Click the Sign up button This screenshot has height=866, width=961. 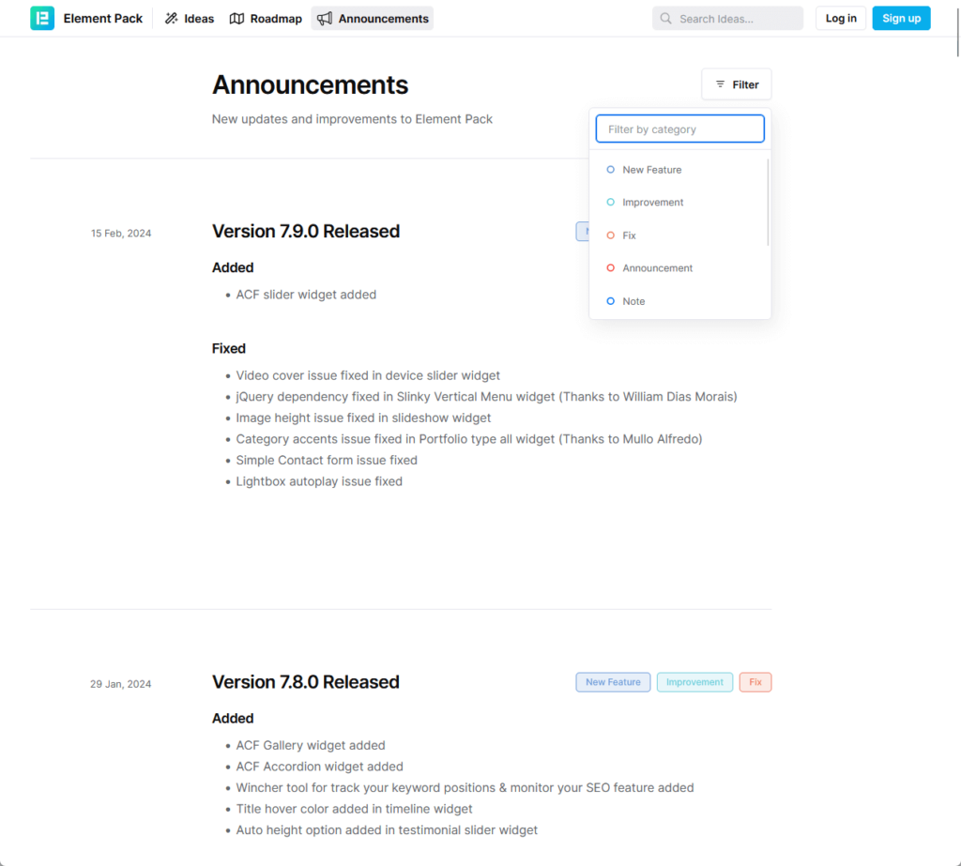(901, 19)
